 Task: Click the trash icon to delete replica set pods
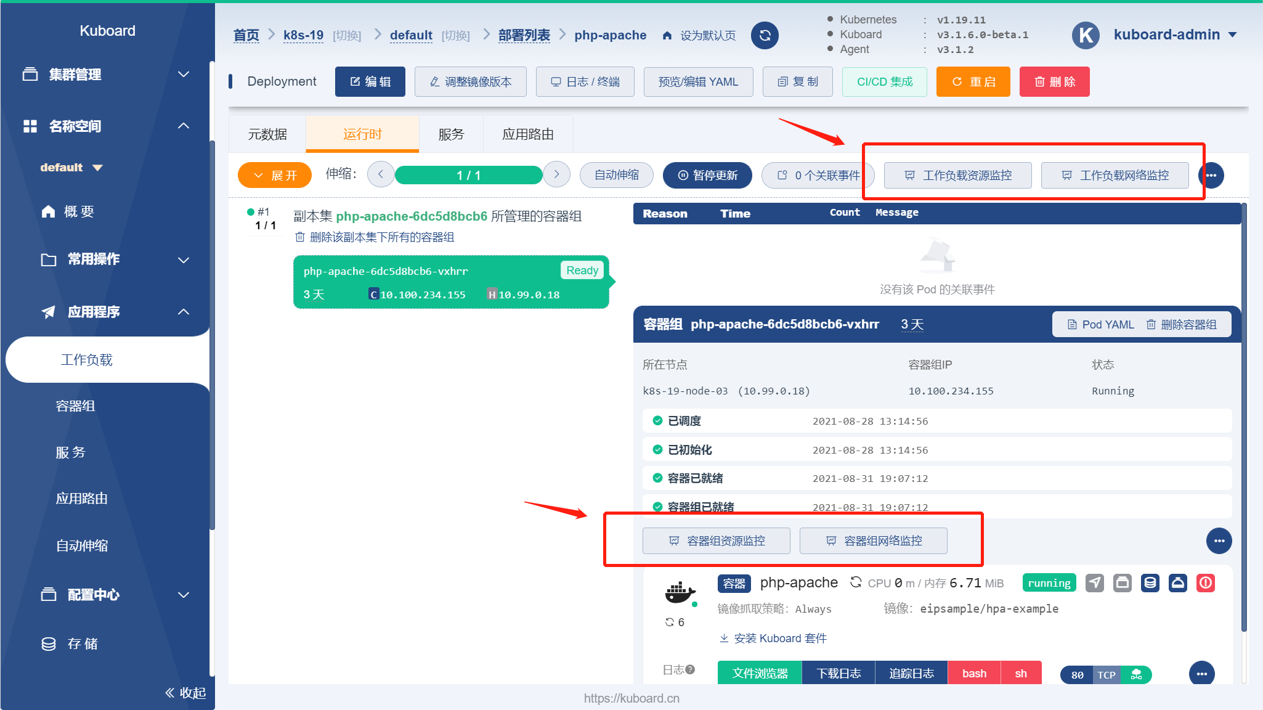coord(300,237)
